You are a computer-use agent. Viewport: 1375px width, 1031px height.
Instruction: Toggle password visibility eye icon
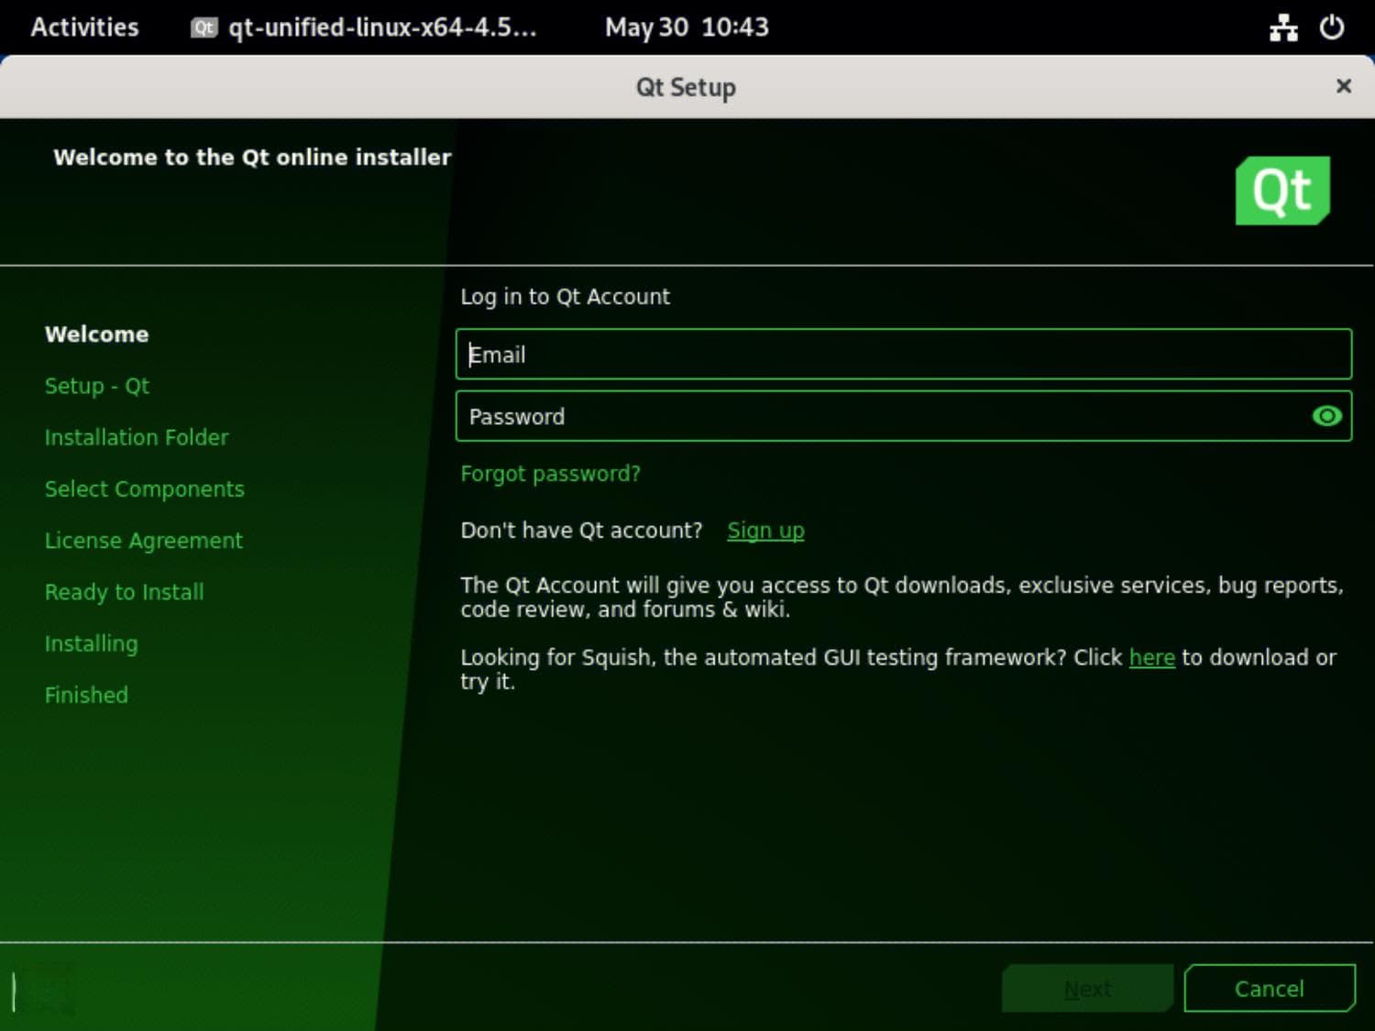(x=1326, y=416)
